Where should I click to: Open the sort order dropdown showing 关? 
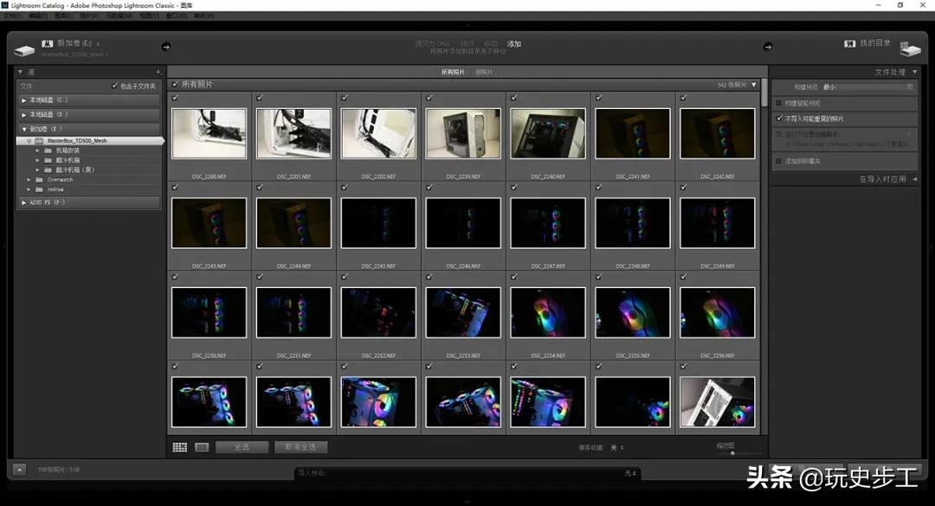tap(616, 447)
